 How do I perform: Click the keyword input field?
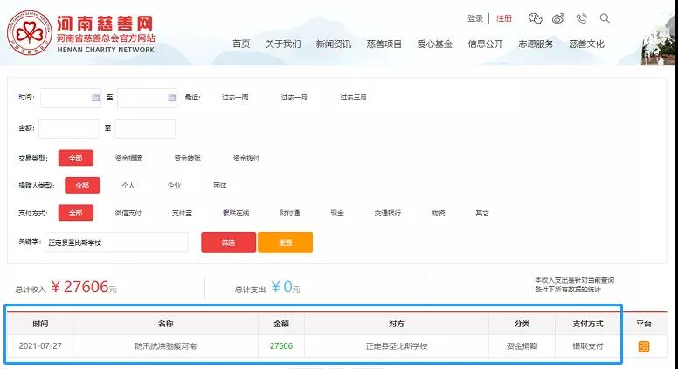116,243
